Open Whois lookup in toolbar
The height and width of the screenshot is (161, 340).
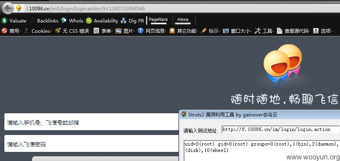[76, 21]
